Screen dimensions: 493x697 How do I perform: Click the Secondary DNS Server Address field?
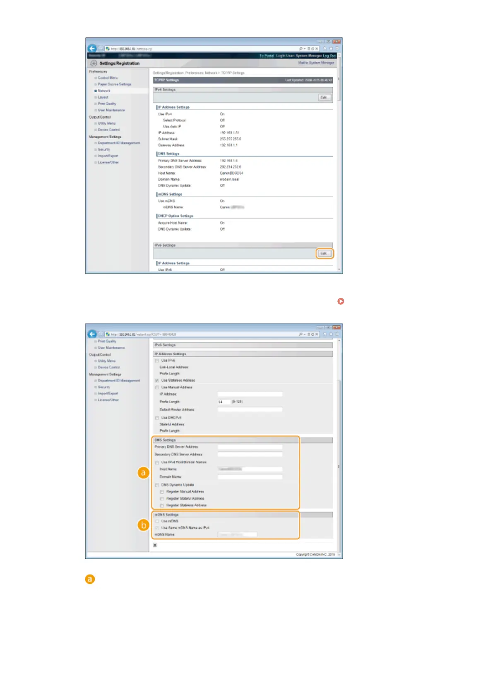point(250,454)
